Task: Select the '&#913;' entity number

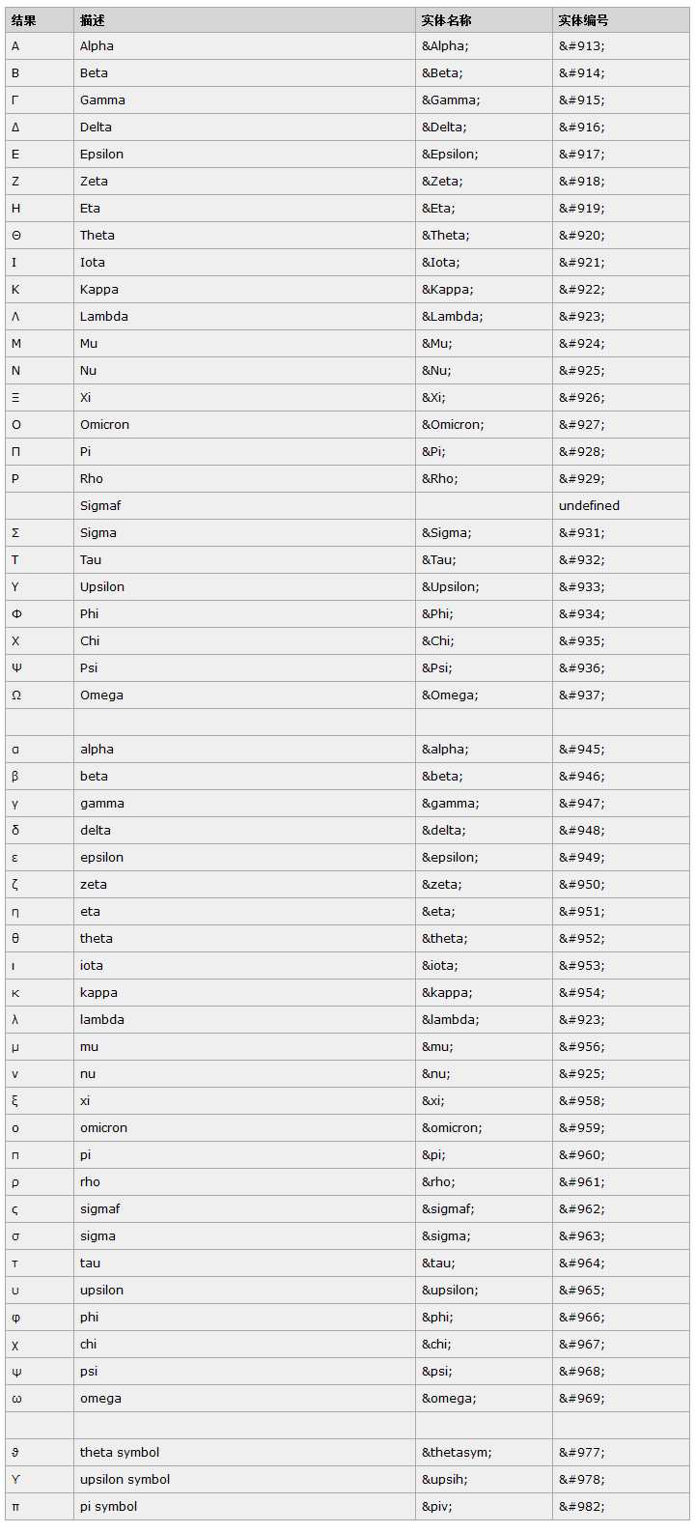Action: 582,46
